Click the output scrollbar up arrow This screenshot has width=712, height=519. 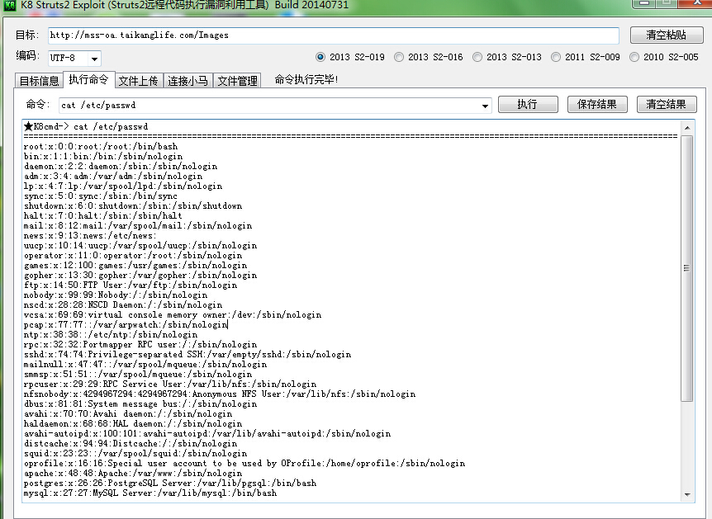pyautogui.click(x=687, y=128)
